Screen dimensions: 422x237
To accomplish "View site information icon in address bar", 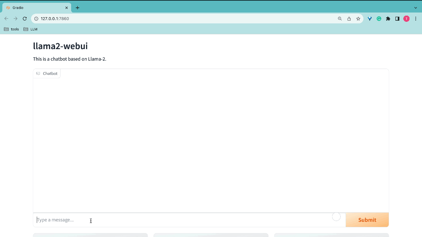I will click(36, 19).
